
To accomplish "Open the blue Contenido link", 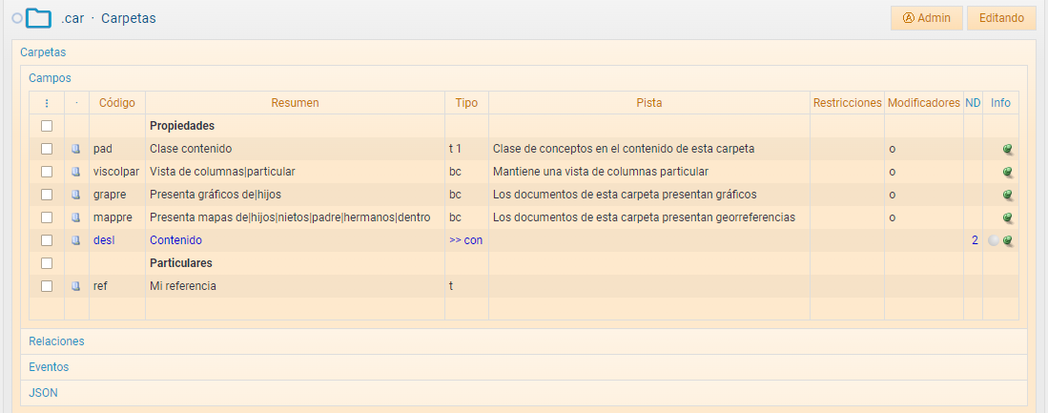I will 175,240.
